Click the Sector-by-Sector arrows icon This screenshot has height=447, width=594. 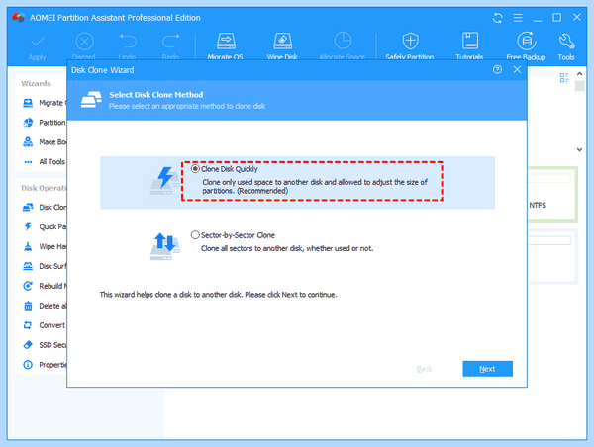pos(165,246)
